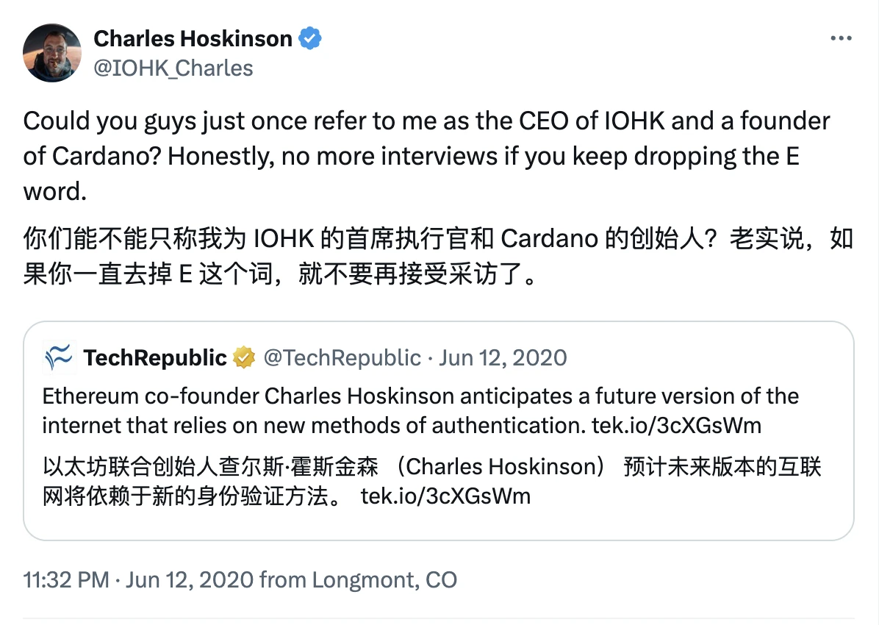Click the TechRepublic logo icon
Screen dimensions: 879x625
coord(58,358)
